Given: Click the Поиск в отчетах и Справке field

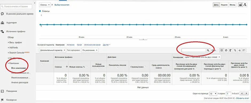Looking at the screenshot, I should (16, 7).
